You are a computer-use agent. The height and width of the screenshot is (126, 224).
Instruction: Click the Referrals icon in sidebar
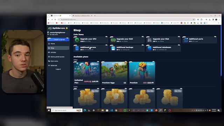point(49,65)
